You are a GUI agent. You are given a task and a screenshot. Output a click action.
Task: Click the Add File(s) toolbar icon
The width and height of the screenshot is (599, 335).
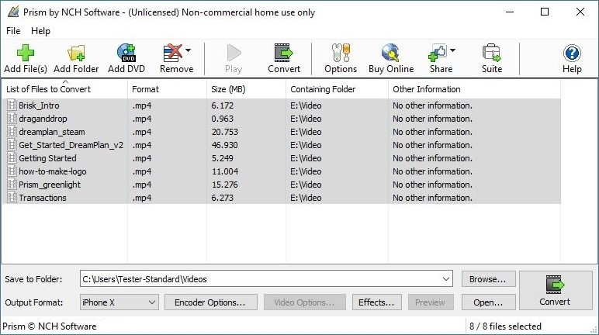(26, 54)
